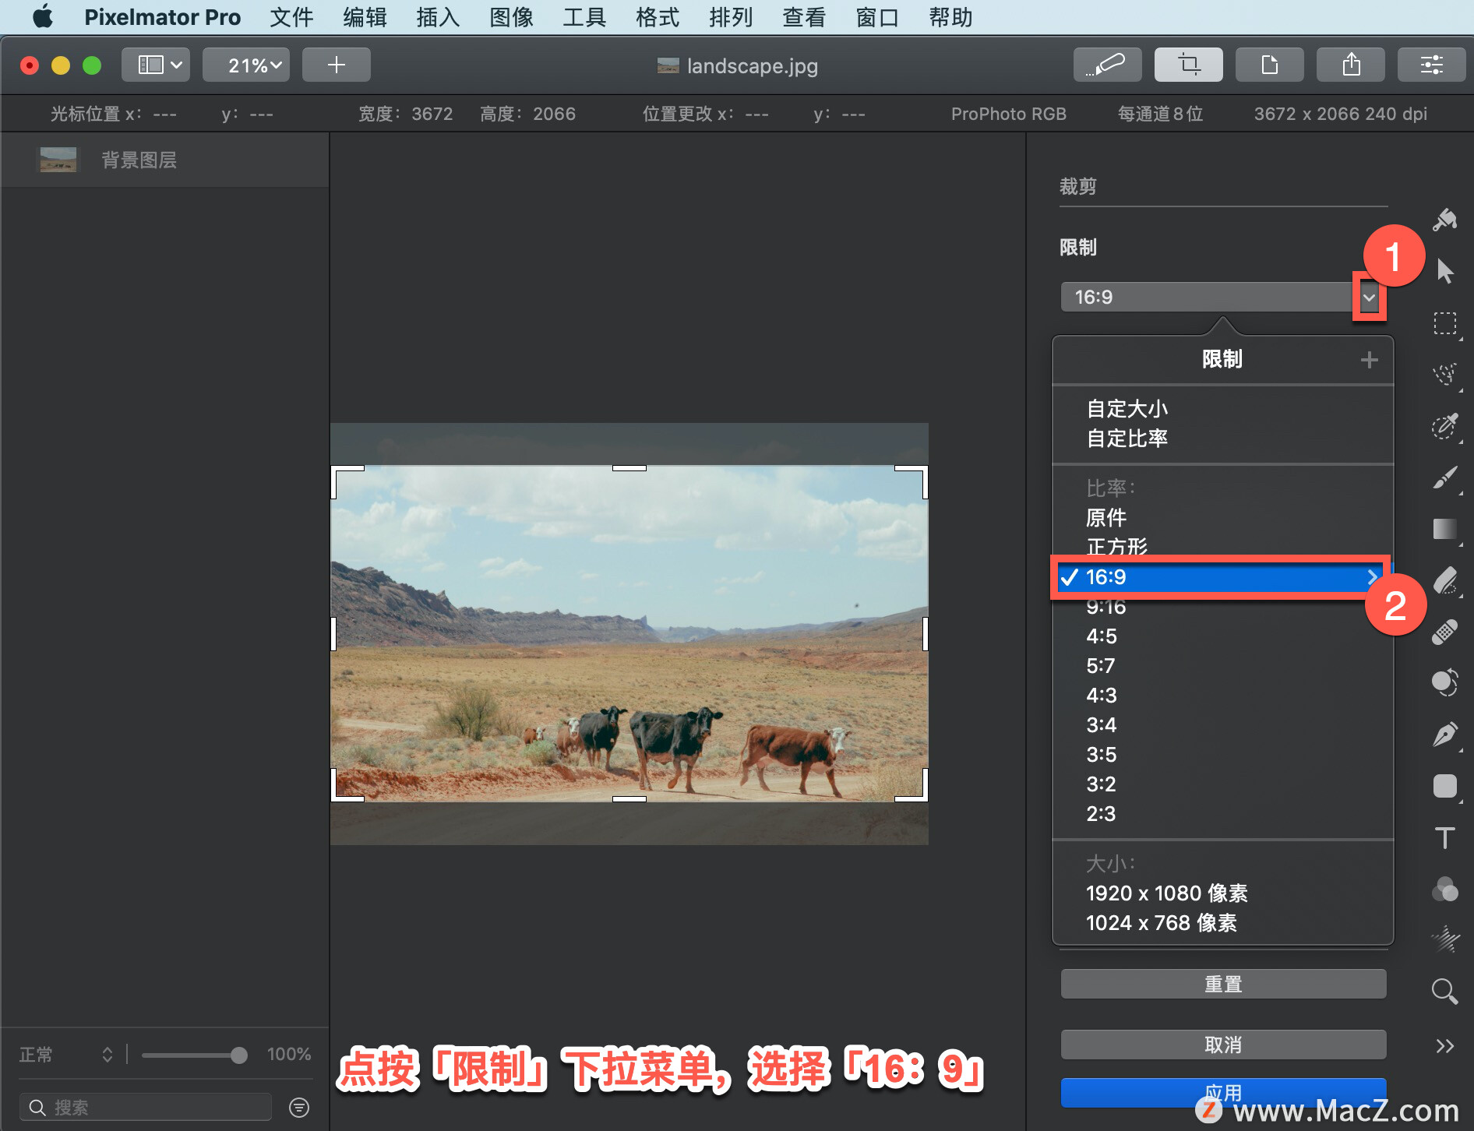
Task: Open the 21% zoom level dropdown
Action: click(246, 65)
